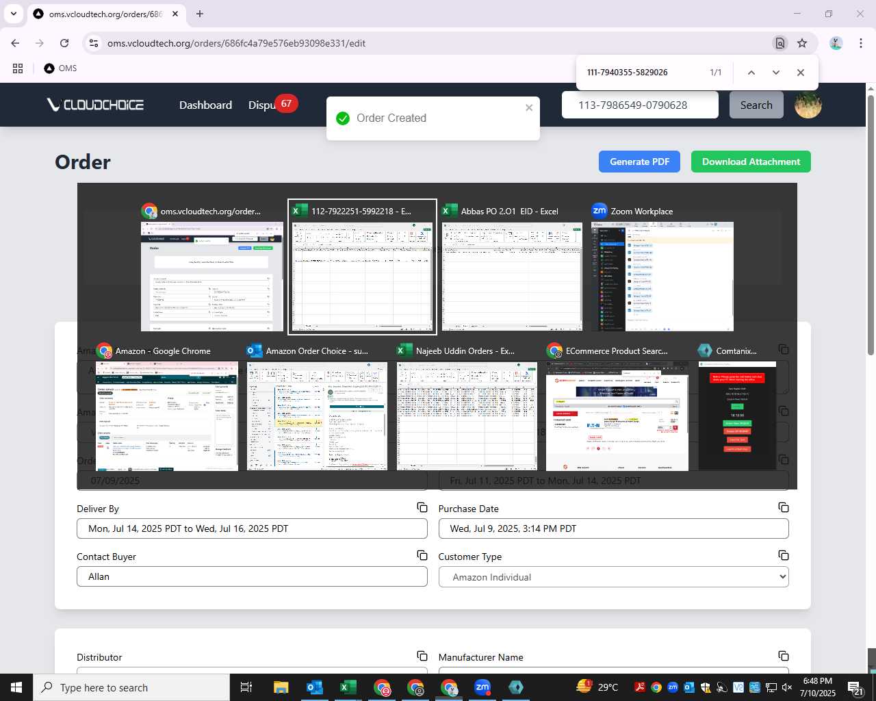The image size is (876, 701).
Task: Open the Dashboard nav item
Action: (205, 105)
